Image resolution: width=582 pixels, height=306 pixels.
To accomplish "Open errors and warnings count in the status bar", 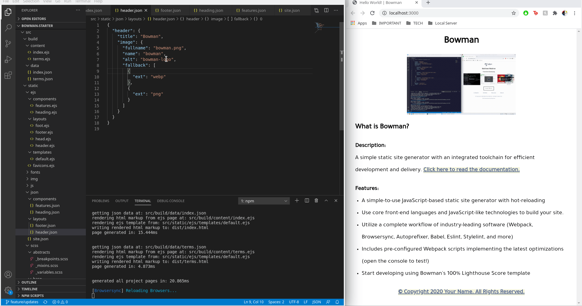I will (60, 302).
